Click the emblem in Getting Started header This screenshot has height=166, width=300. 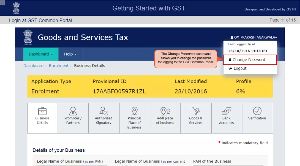tap(16, 8)
